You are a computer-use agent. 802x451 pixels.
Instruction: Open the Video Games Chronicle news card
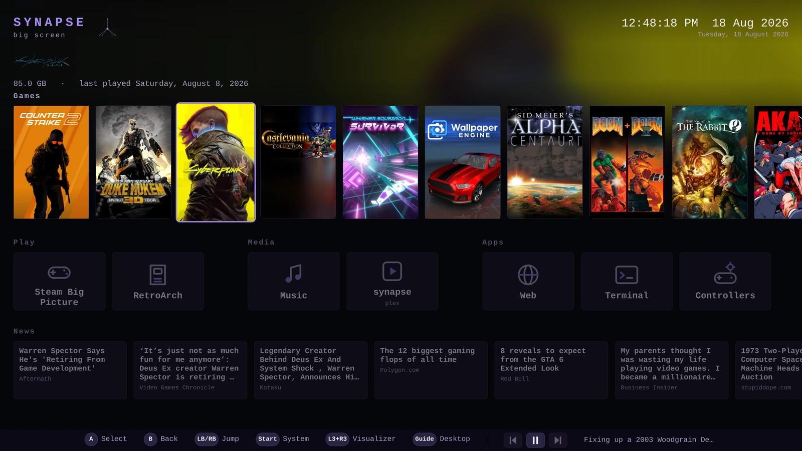point(190,370)
